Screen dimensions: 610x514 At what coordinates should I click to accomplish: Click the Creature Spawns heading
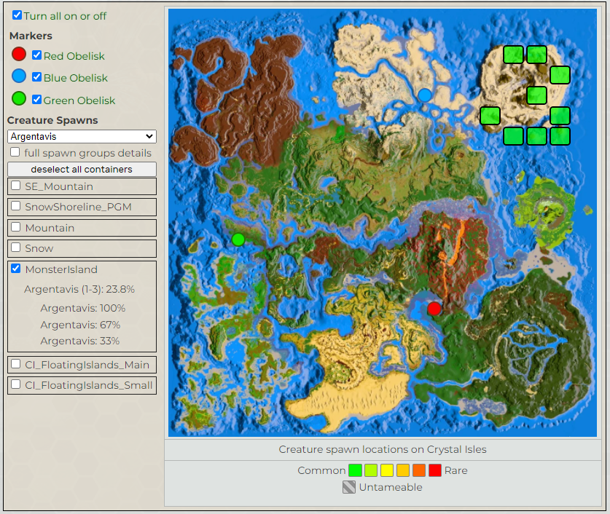(52, 120)
